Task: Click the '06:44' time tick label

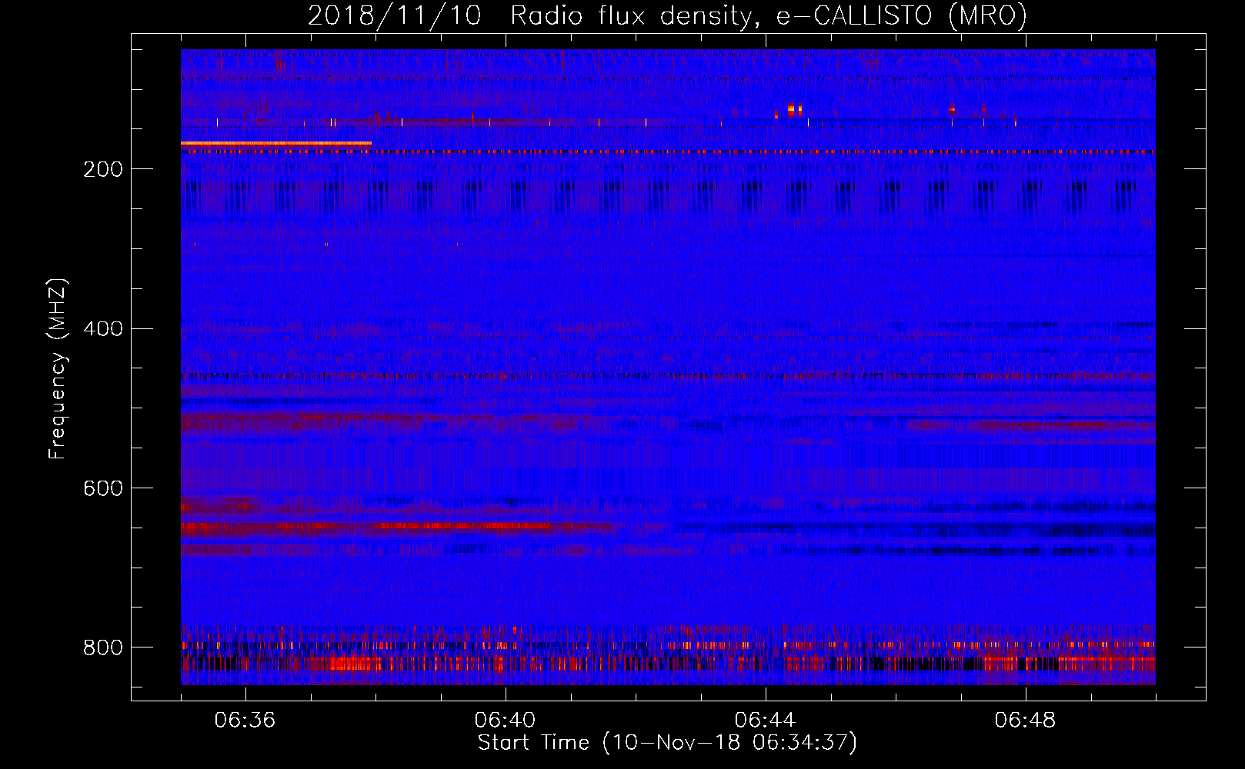Action: (x=765, y=721)
